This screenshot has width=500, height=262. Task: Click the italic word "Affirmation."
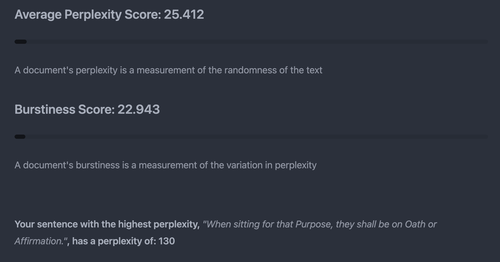point(40,241)
